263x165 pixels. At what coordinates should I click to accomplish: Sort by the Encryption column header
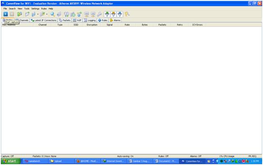tap(92, 25)
